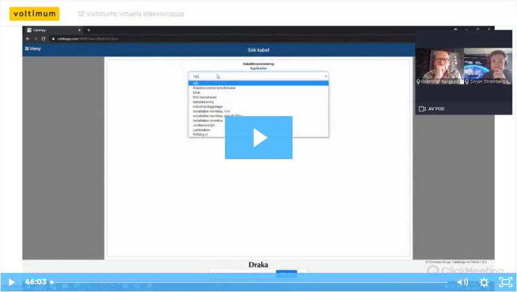This screenshot has width=517, height=292.
Task: Click the left presenter webcam thumbnail
Action: coord(439,67)
